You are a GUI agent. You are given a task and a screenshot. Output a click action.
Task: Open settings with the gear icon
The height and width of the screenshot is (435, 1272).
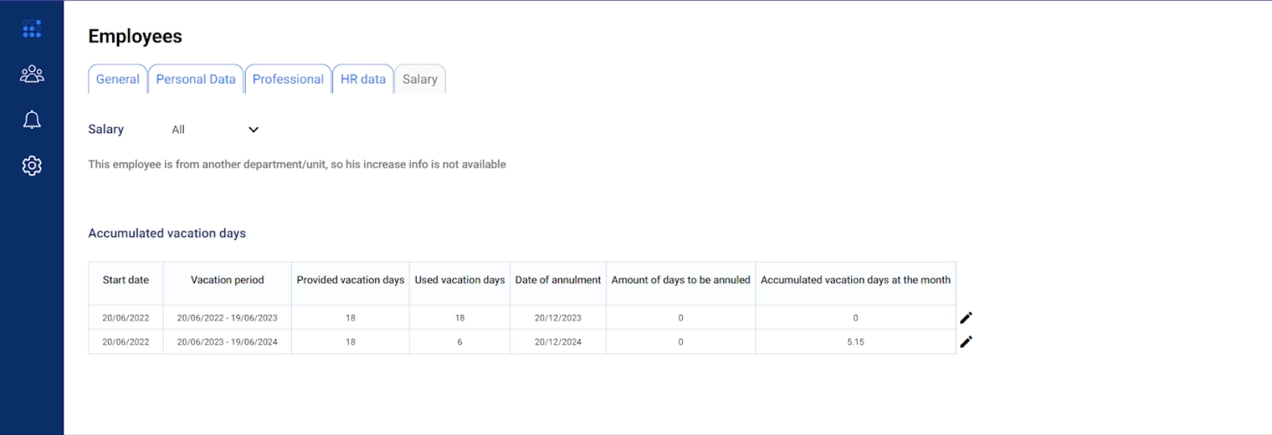pos(32,166)
